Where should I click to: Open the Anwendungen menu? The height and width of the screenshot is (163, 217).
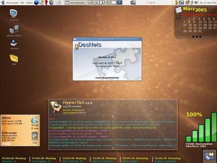(x=12, y=3)
